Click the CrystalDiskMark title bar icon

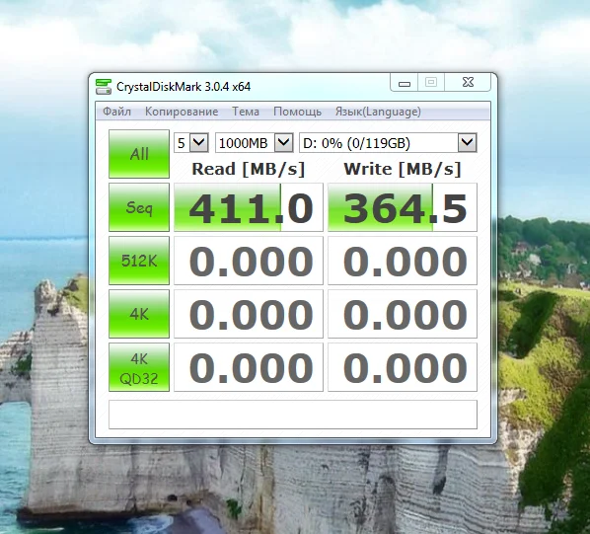click(x=103, y=87)
